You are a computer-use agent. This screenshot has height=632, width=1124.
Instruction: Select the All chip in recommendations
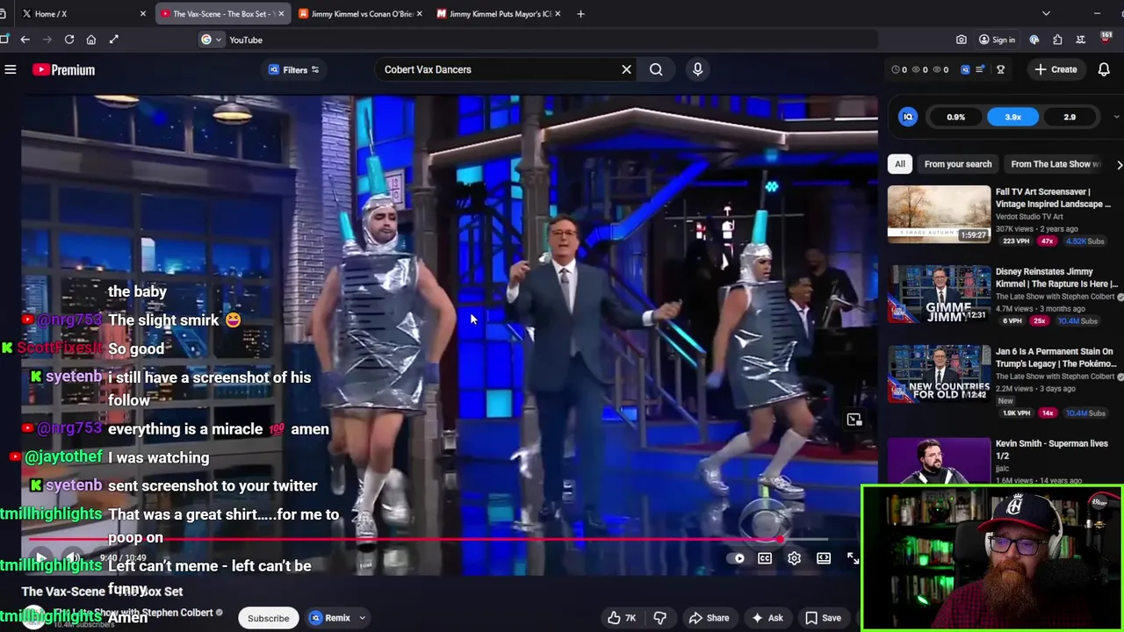pos(900,164)
